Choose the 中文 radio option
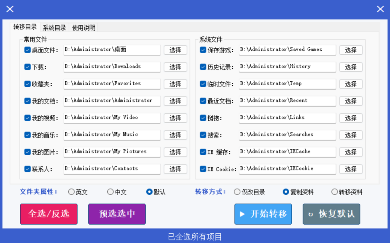 click(x=110, y=192)
